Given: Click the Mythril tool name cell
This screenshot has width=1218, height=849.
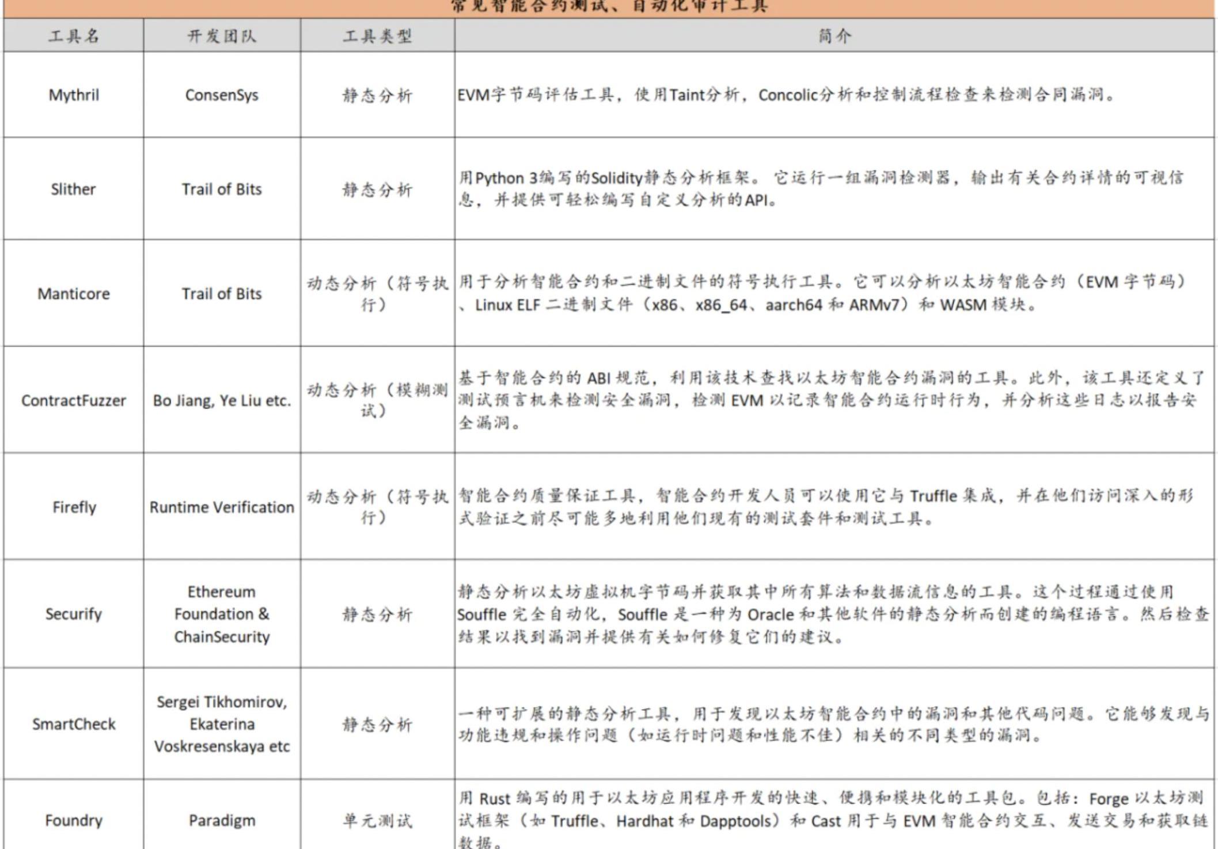Looking at the screenshot, I should pos(74,95).
